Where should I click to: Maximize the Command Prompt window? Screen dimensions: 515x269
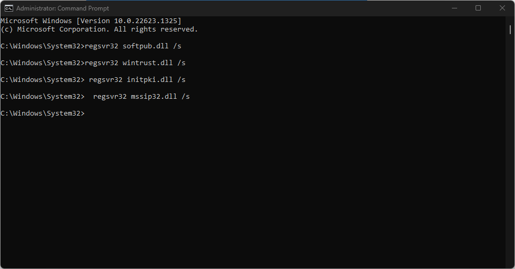[x=478, y=8]
